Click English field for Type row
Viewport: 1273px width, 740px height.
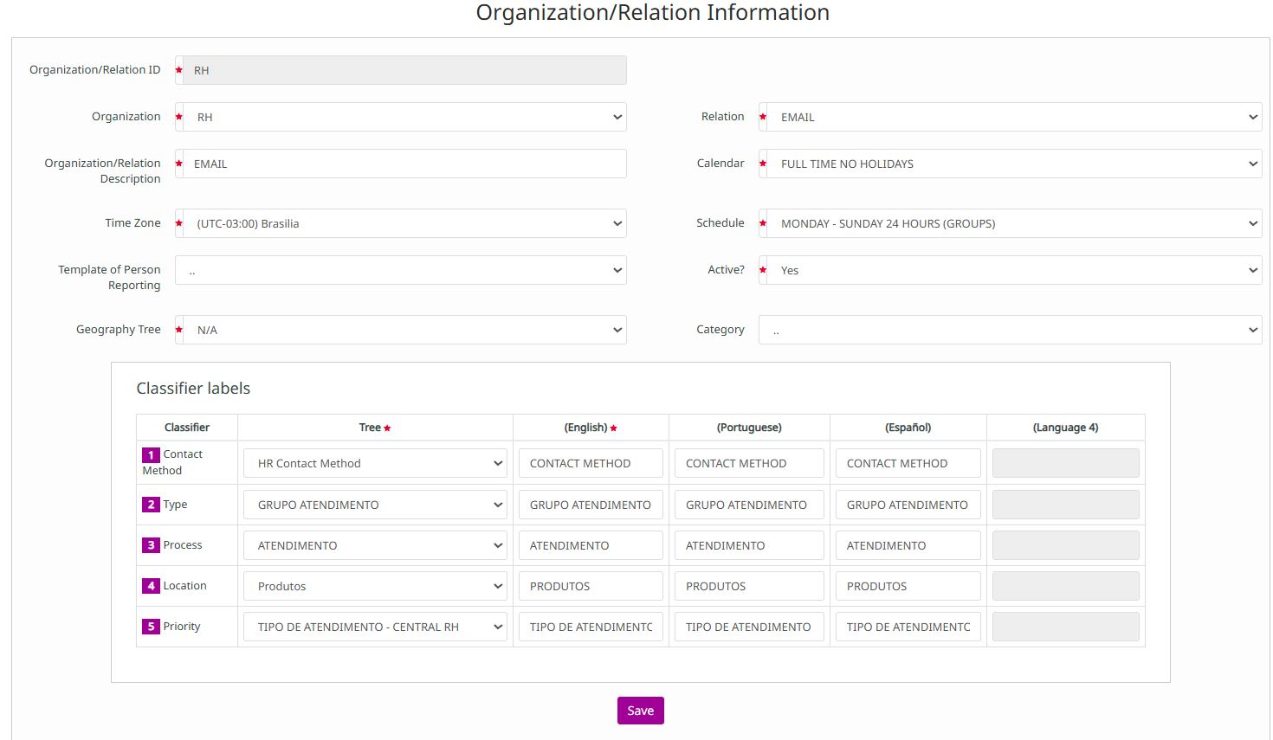(x=591, y=505)
